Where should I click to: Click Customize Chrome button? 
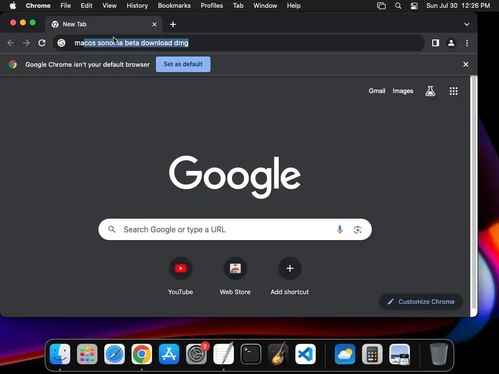(x=421, y=301)
